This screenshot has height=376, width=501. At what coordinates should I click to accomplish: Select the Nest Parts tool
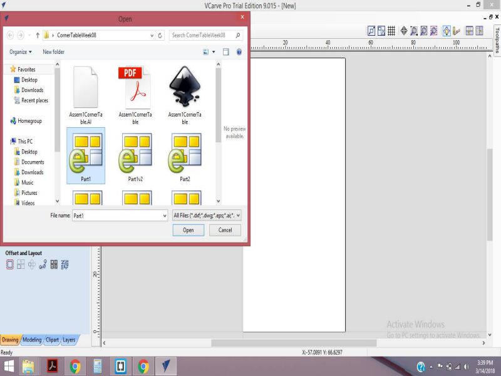(54, 264)
